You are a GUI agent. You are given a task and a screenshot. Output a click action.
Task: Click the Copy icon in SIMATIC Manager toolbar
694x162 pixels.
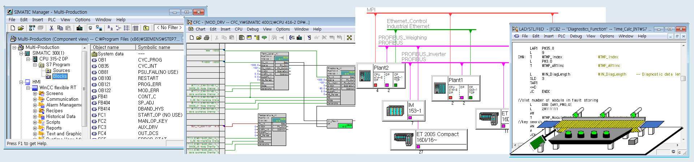(60, 28)
